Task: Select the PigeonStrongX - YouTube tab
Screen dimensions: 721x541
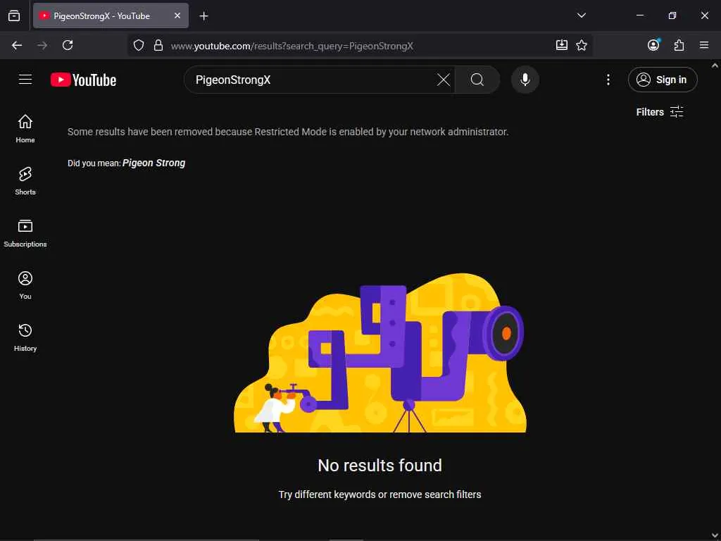Action: 111,15
